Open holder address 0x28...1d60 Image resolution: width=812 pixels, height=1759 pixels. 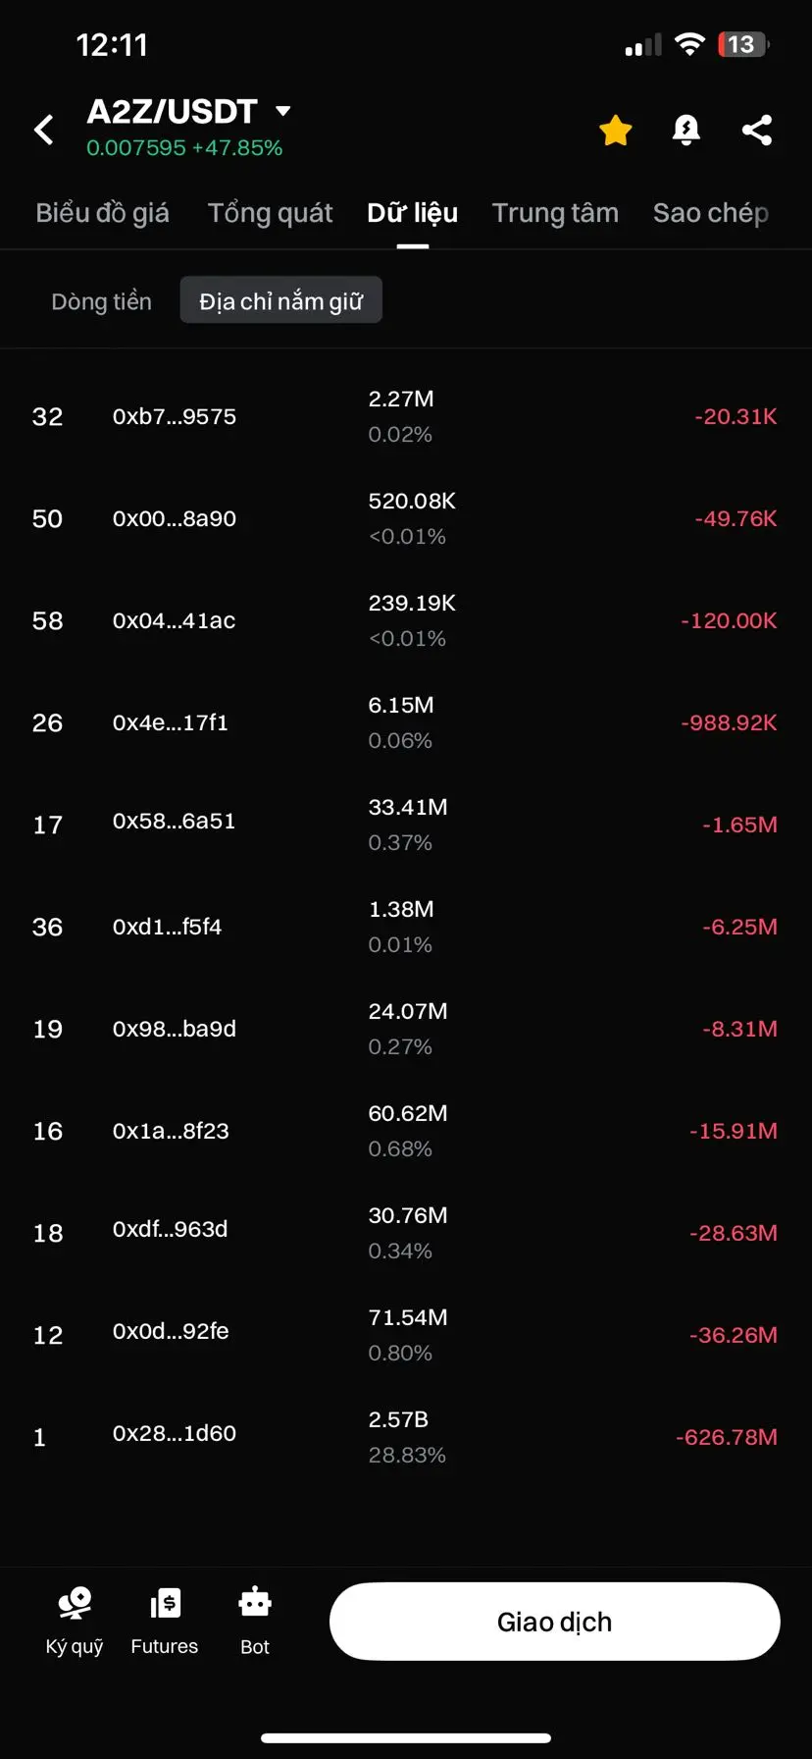pyautogui.click(x=175, y=1433)
